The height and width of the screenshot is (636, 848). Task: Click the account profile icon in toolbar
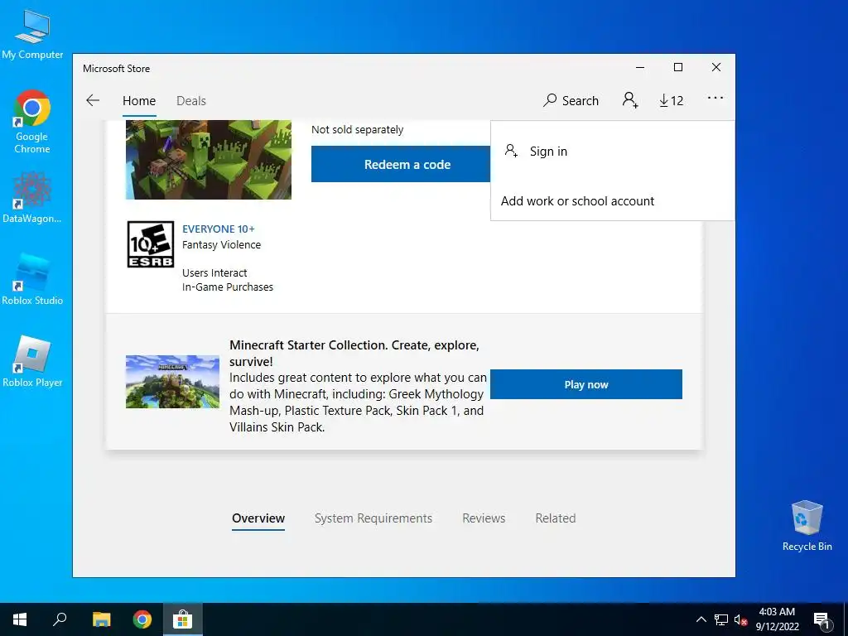click(x=630, y=100)
